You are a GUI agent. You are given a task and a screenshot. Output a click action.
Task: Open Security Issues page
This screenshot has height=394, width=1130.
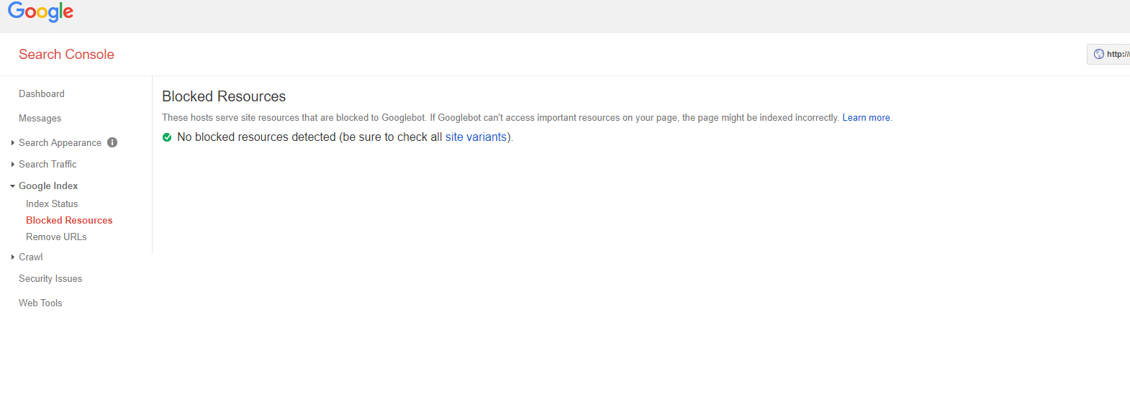[50, 279]
